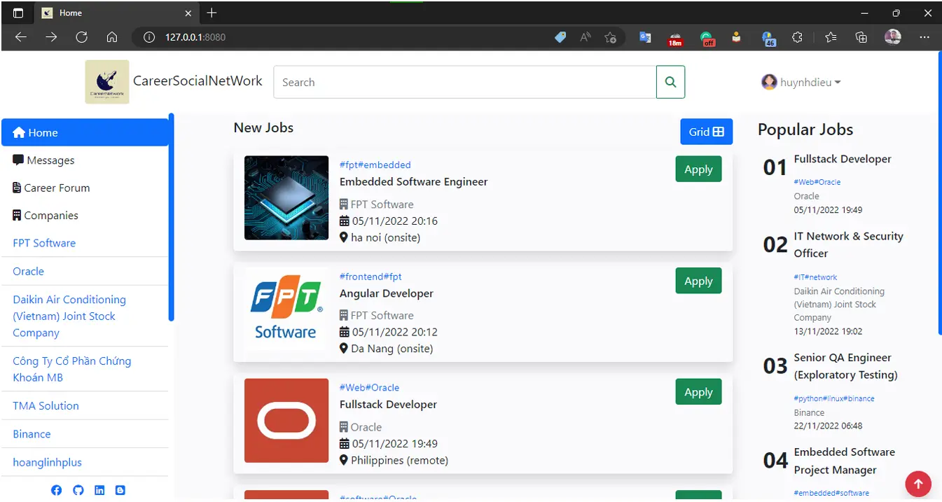Image resolution: width=942 pixels, height=502 pixels.
Task: Open the CareerSocialNetWork logo image
Action: [x=107, y=82]
